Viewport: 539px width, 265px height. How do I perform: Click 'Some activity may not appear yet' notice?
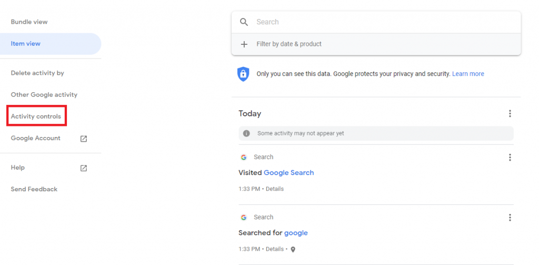point(376,133)
